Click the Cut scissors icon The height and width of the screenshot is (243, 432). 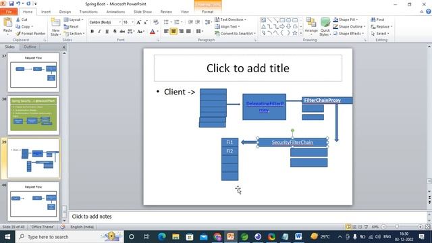pos(18,20)
